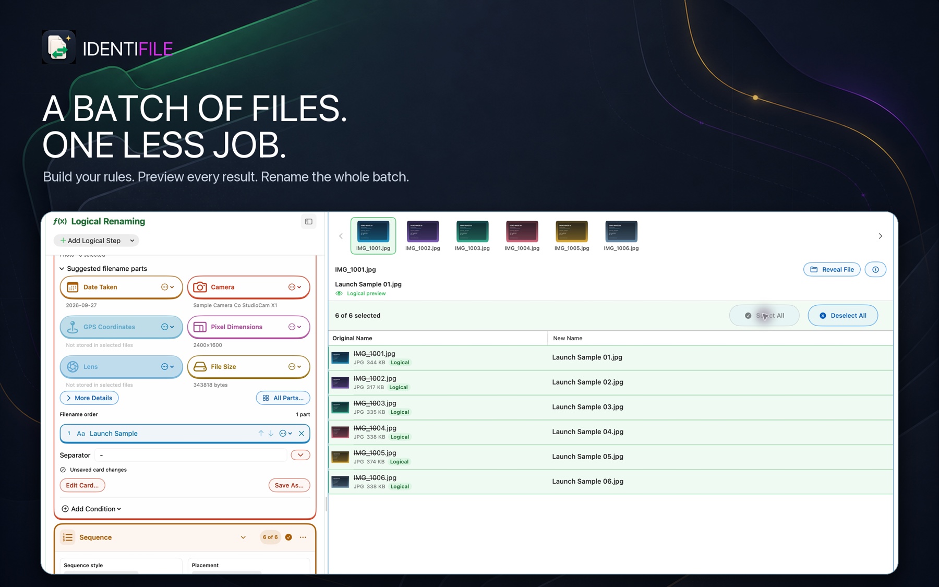This screenshot has width=939, height=587.
Task: Open the Date Taken options icon
Action: click(x=167, y=287)
